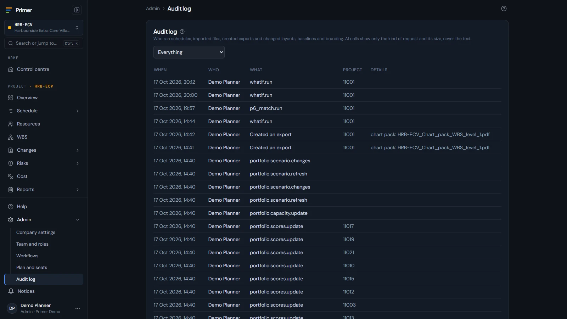Screen dimensions: 567x319
Task: Click the 14:42 chart pack PDF detail
Action: tap(430, 135)
